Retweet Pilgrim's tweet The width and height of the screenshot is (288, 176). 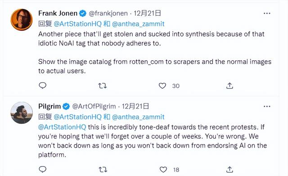pos(103,169)
